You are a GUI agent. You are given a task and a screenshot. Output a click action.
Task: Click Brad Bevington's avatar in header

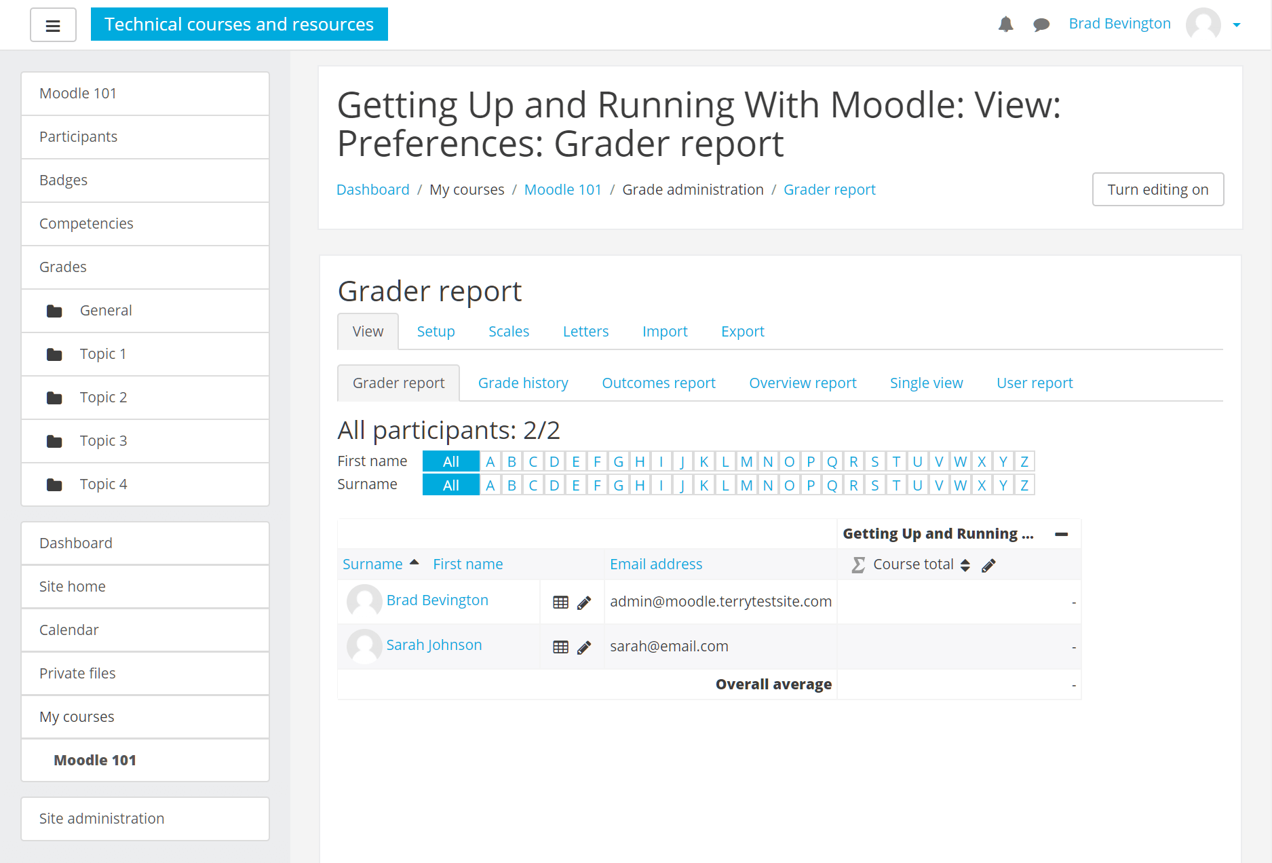click(1203, 24)
